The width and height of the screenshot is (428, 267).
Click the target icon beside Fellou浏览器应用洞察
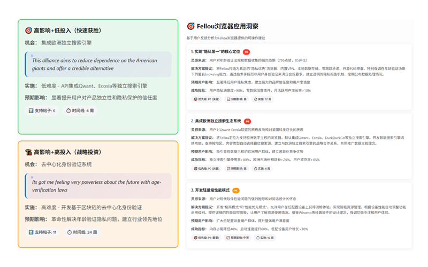[190, 26]
